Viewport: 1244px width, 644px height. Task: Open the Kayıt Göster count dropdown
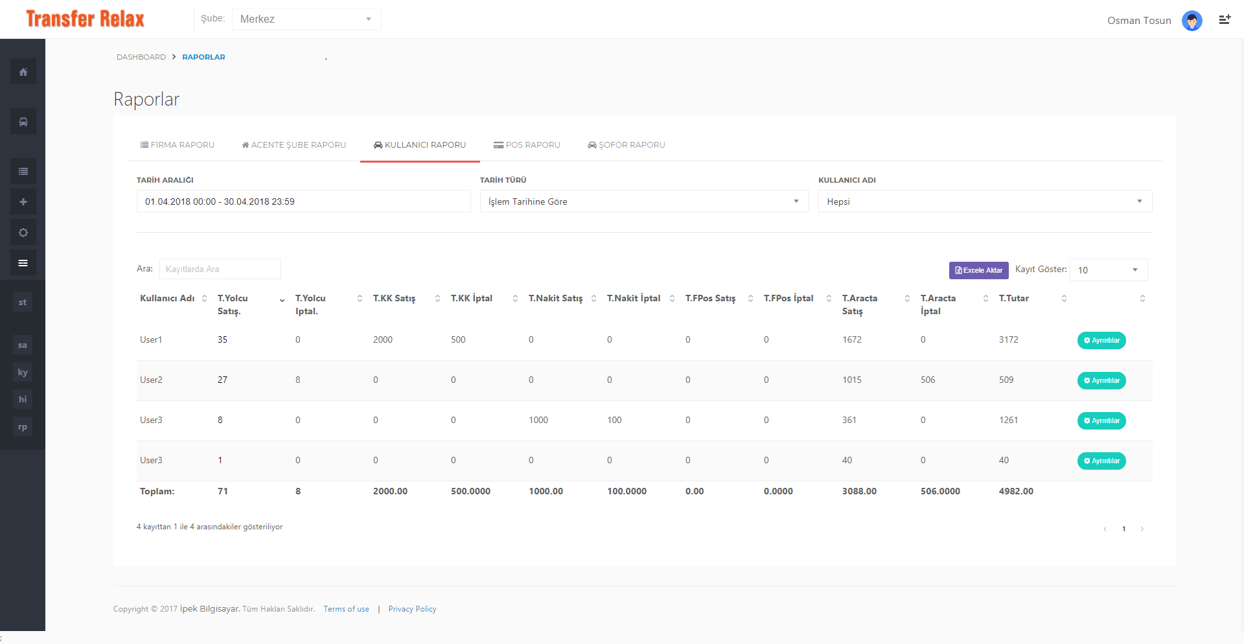[1108, 270]
